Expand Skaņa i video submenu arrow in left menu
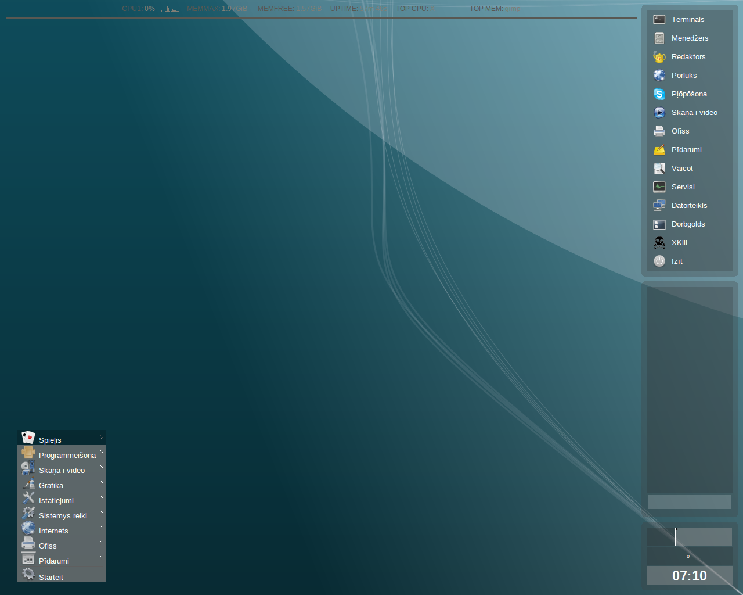The width and height of the screenshot is (743, 595). click(x=101, y=467)
